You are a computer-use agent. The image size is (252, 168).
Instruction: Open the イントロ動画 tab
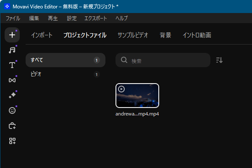pyautogui.click(x=197, y=35)
